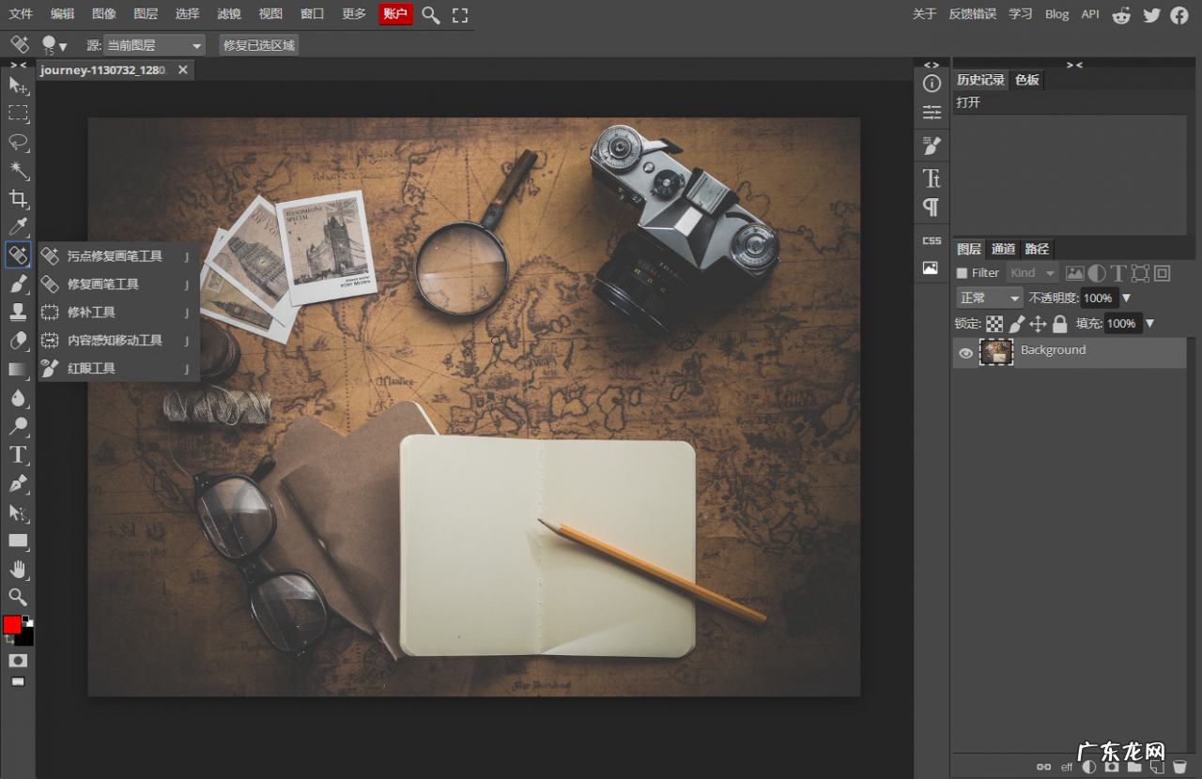
Task: Enable the layer Filter checkbox
Action: (962, 273)
